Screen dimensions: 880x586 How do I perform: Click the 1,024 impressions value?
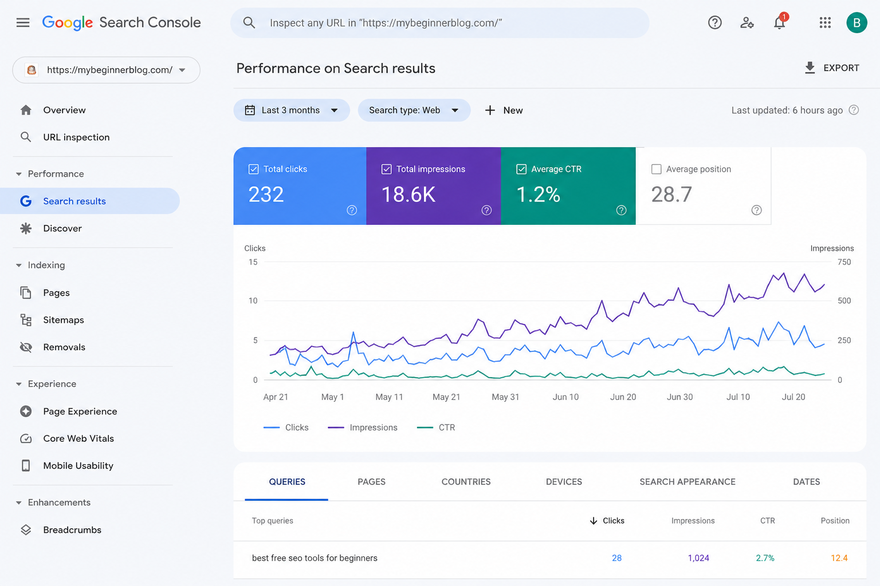click(x=698, y=558)
